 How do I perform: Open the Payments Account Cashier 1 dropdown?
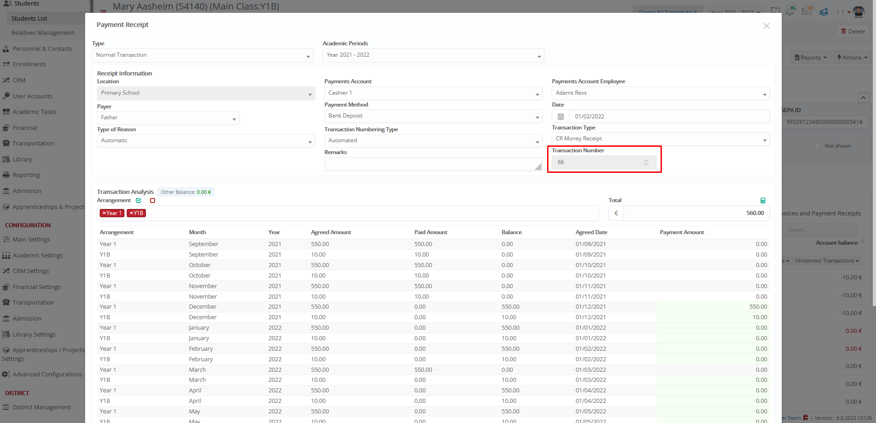[433, 93]
